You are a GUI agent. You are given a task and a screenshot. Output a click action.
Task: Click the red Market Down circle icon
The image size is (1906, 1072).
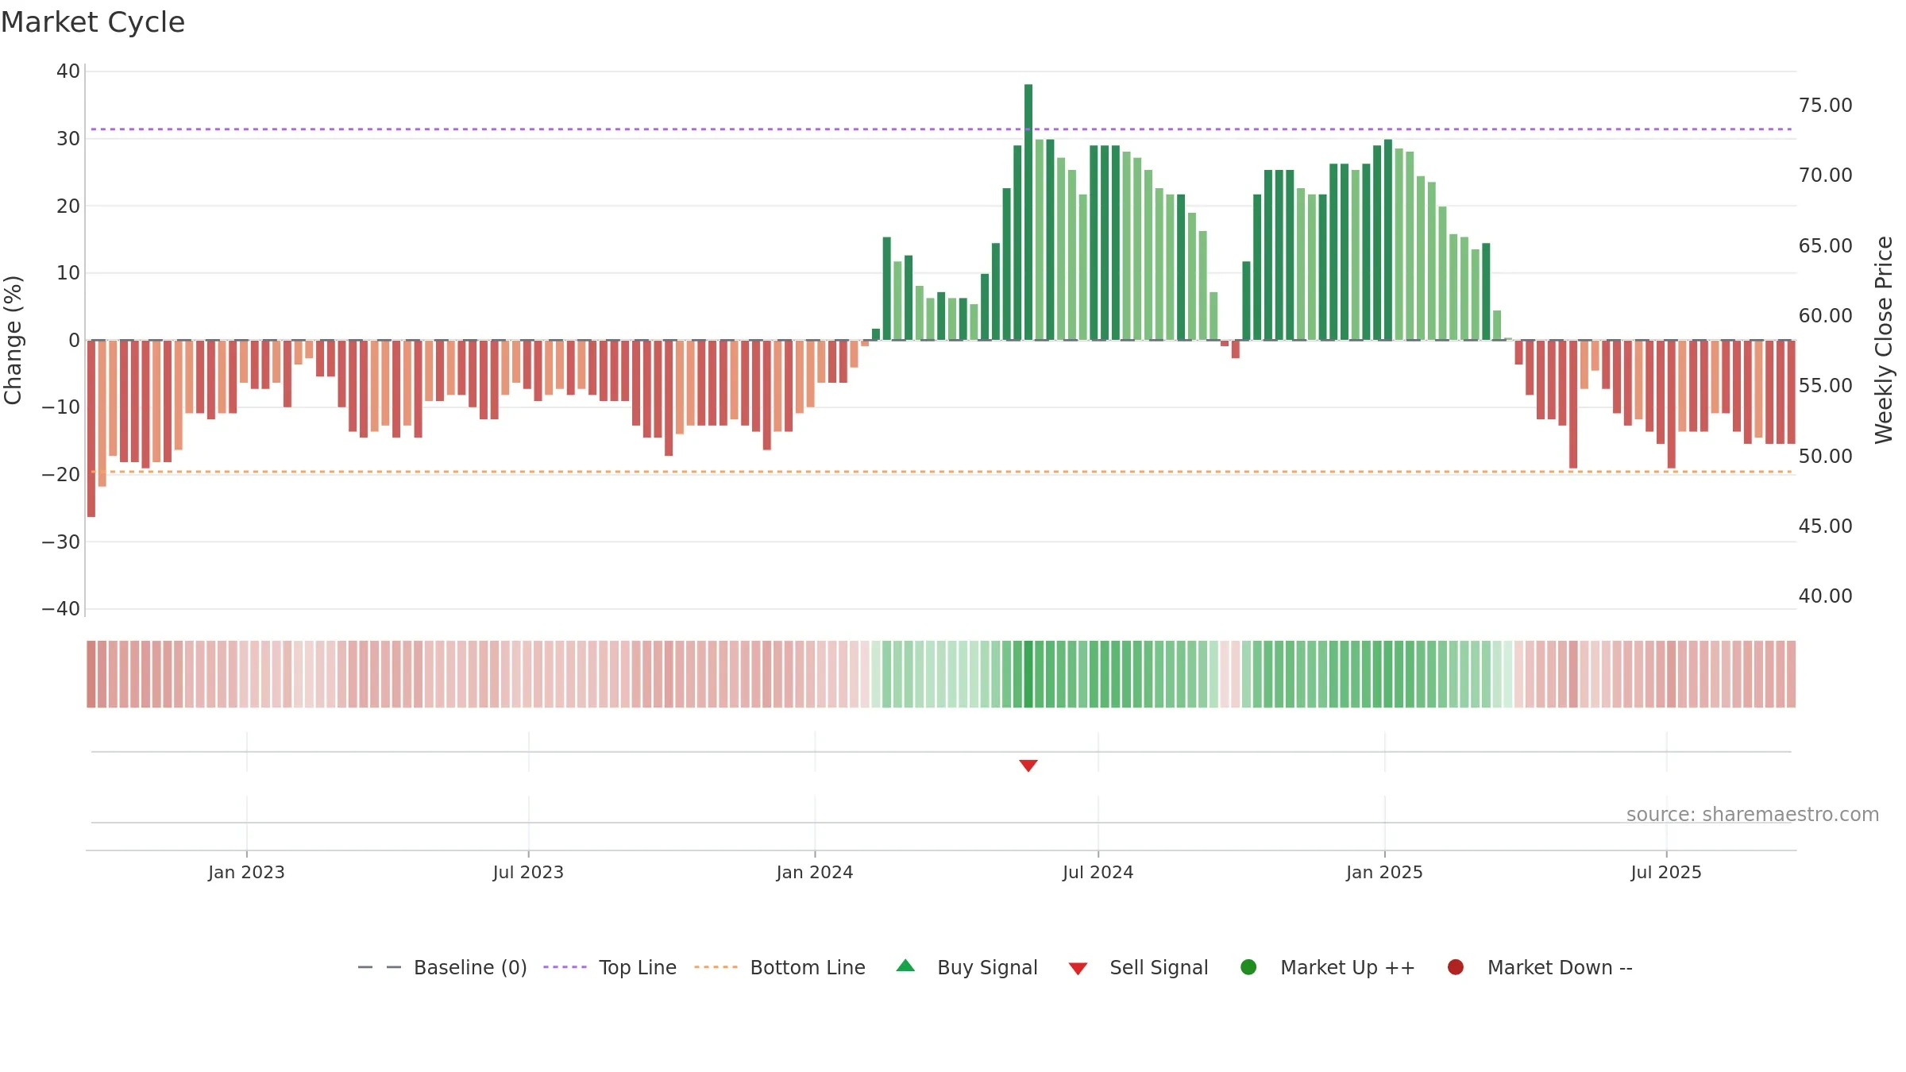[x=1456, y=967]
